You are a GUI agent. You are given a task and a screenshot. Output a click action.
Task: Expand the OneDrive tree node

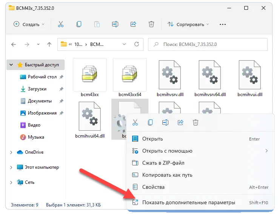point(11,152)
